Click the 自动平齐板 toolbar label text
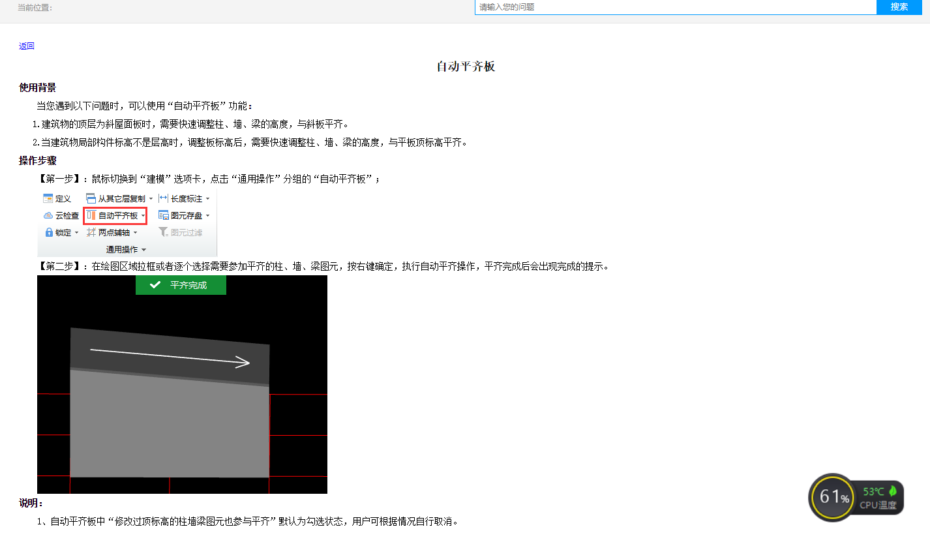Screen dimensions: 930x544 (x=118, y=215)
